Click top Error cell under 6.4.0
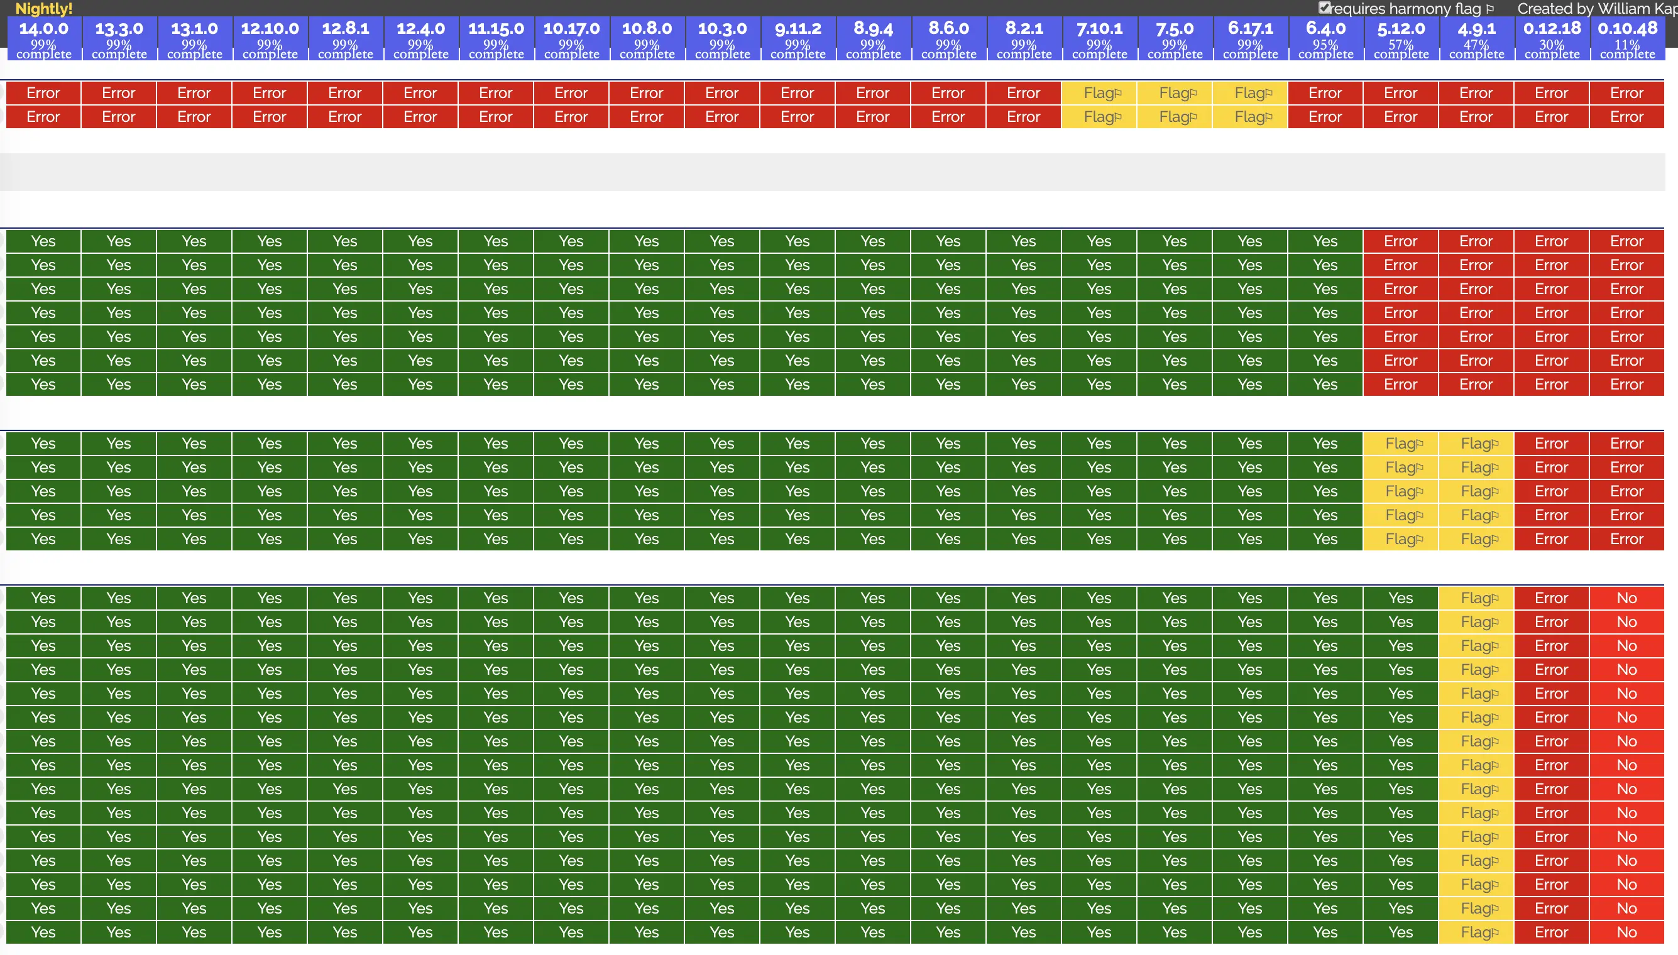The image size is (1678, 955). [1325, 93]
